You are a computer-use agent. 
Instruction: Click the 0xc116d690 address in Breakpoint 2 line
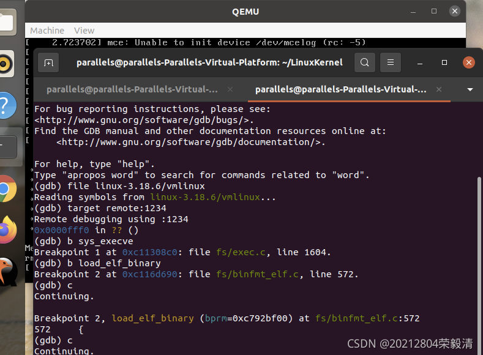pyautogui.click(x=150, y=274)
